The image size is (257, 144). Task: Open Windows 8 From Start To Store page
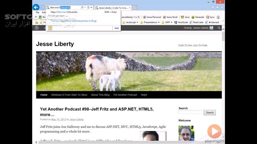69,95
